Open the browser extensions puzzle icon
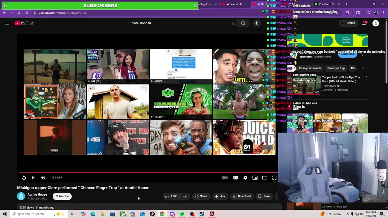Screen dimensions: 388x218 point(347,13)
